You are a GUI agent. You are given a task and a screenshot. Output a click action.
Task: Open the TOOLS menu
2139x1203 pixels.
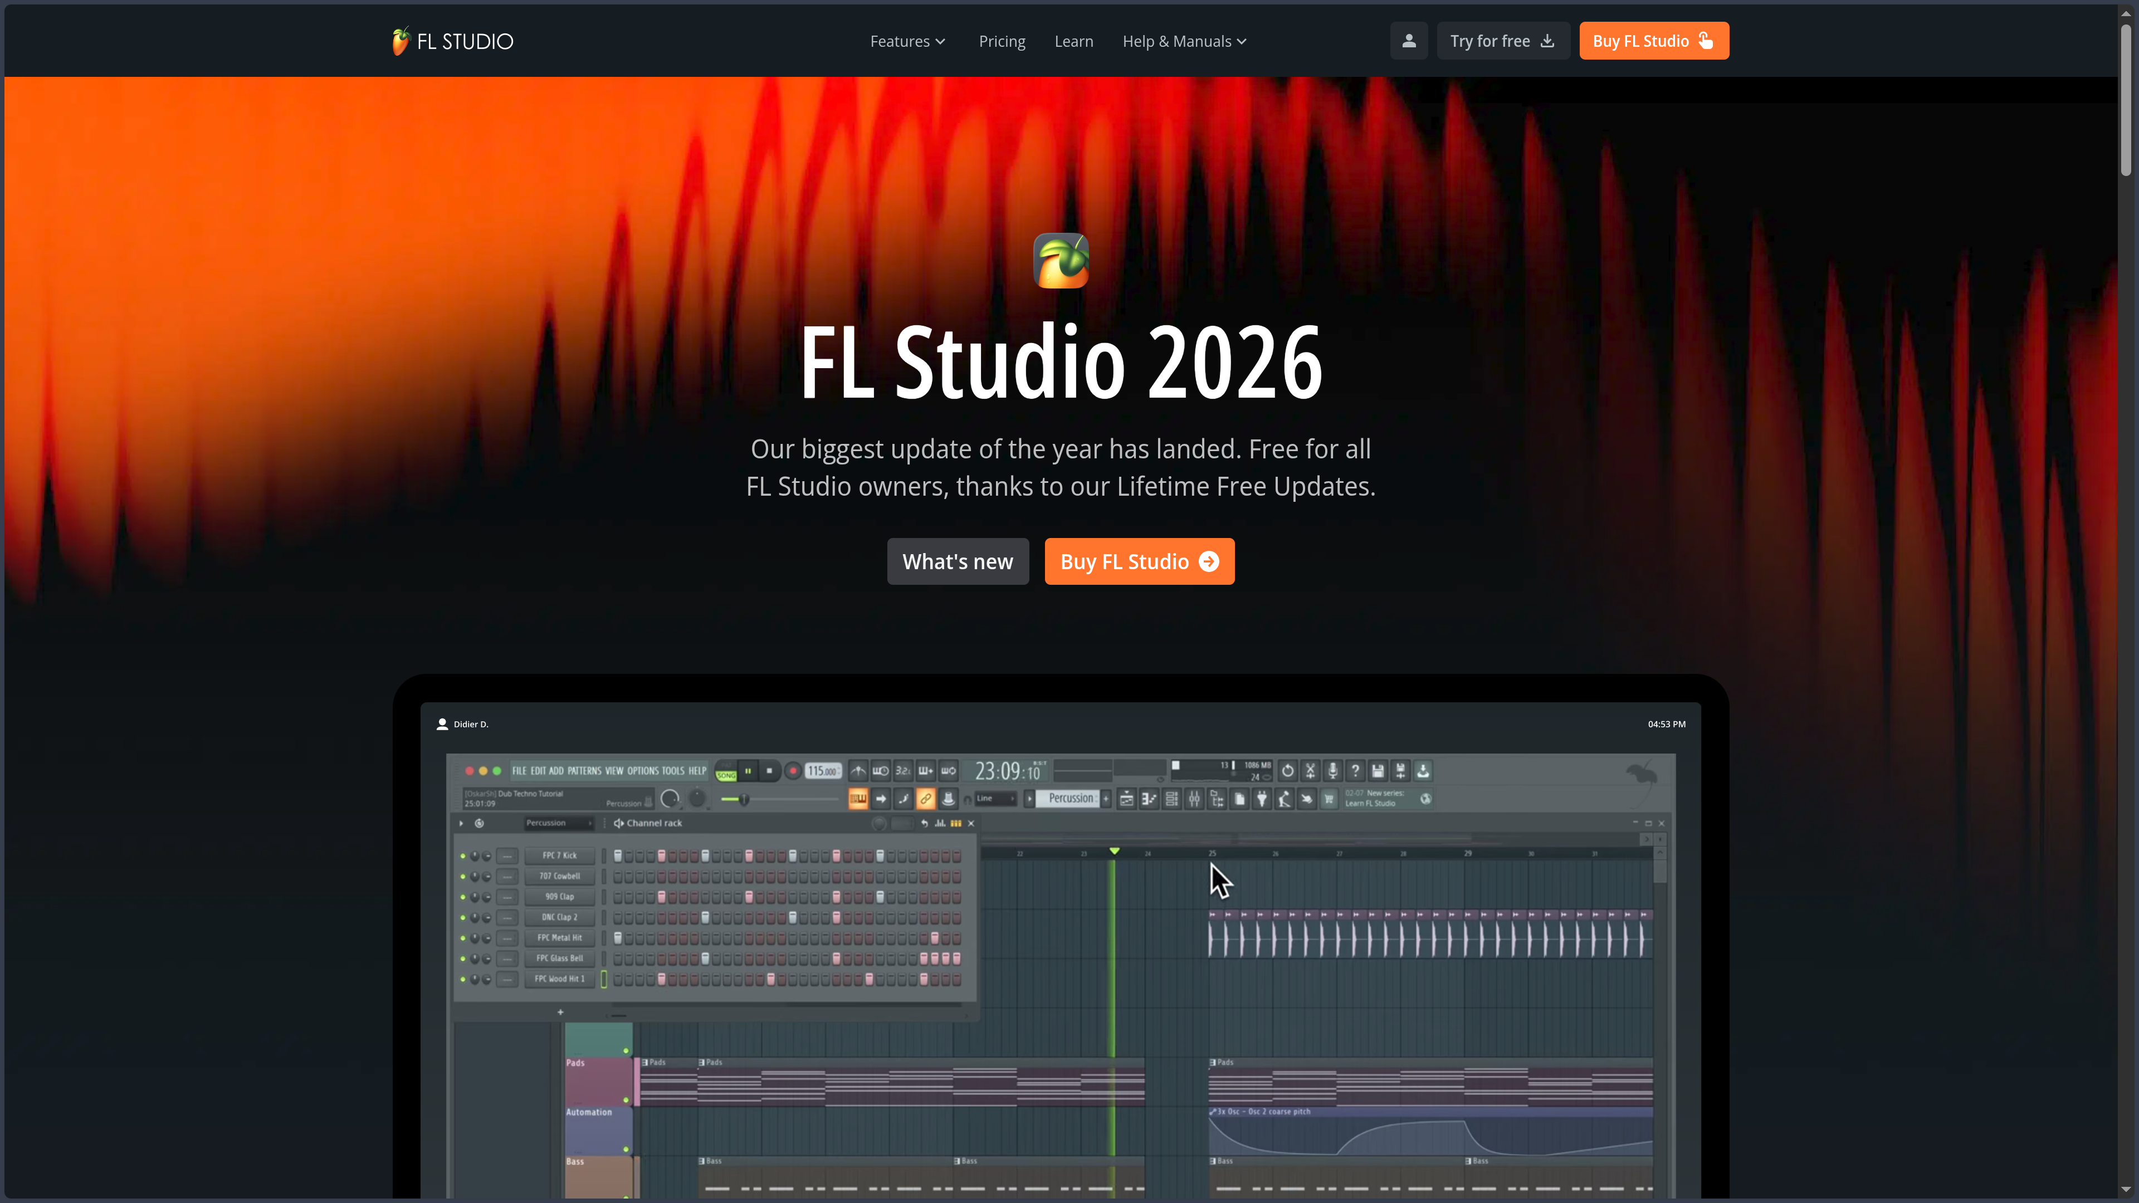pyautogui.click(x=672, y=771)
